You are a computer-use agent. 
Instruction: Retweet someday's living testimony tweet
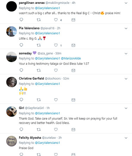[x=39, y=70]
